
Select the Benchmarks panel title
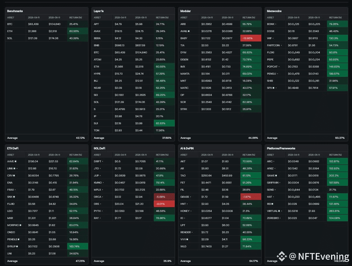coord(15,11)
